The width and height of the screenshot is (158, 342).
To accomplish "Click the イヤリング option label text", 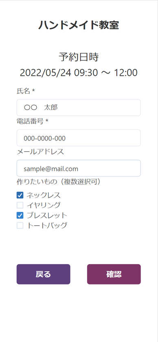I will coord(44,205).
